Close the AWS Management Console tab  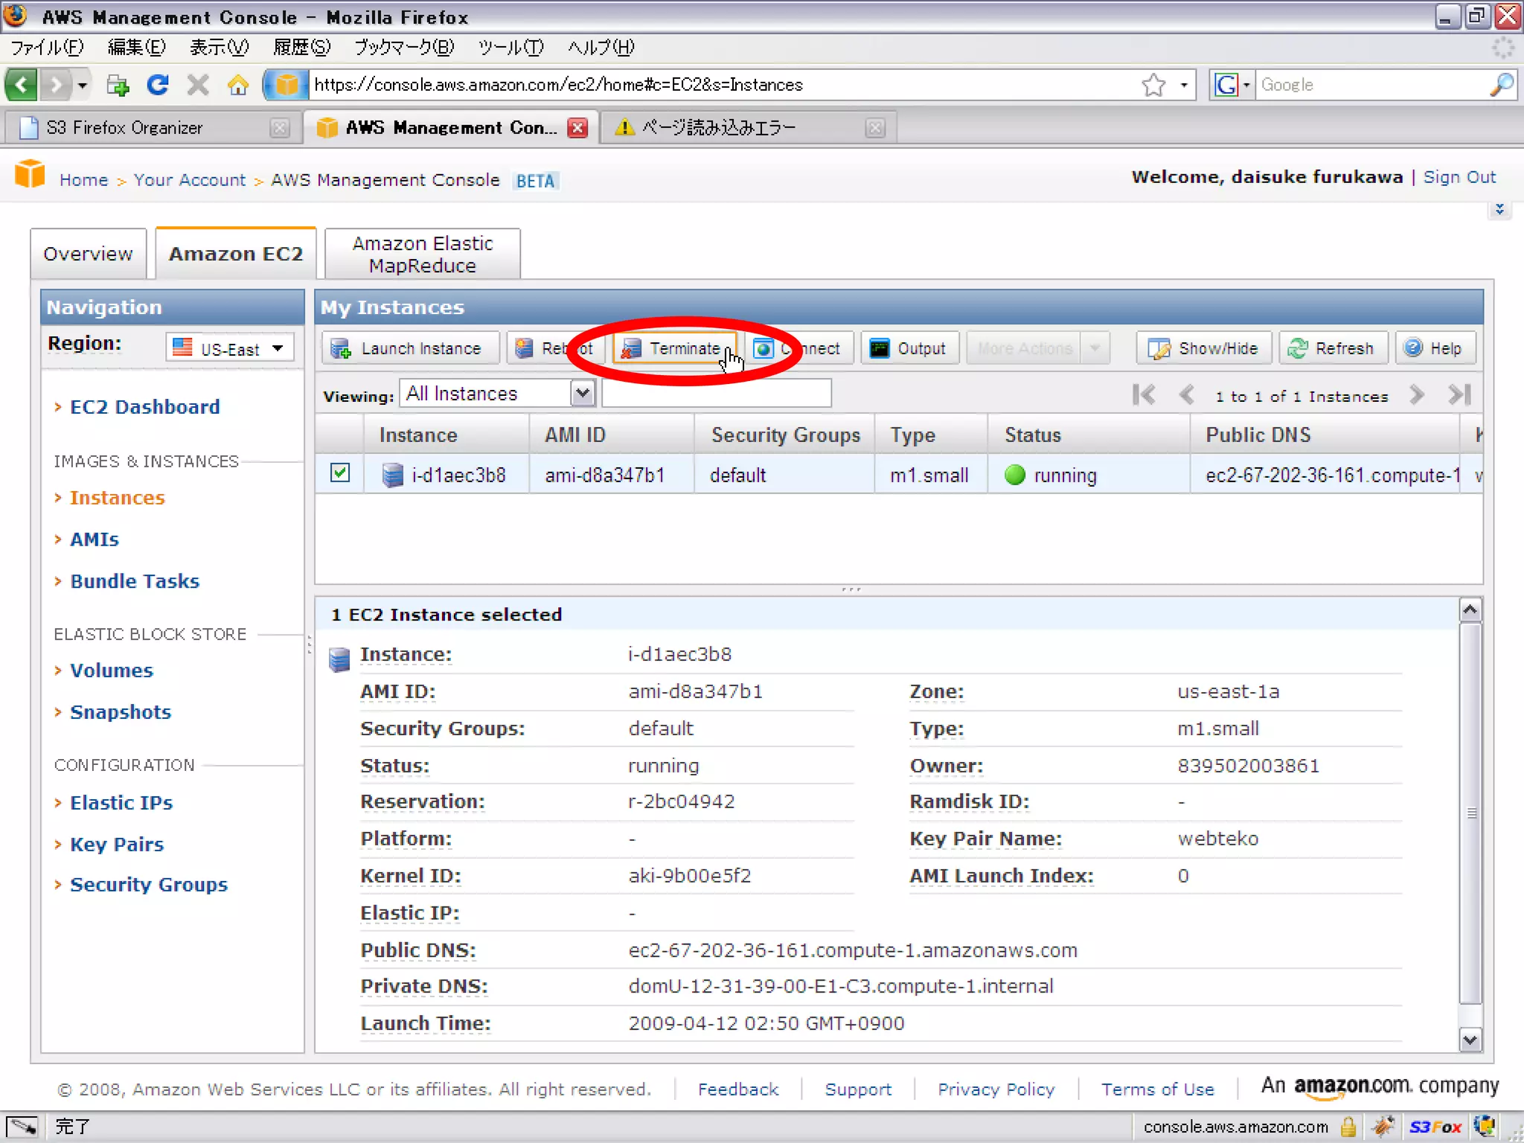(577, 128)
